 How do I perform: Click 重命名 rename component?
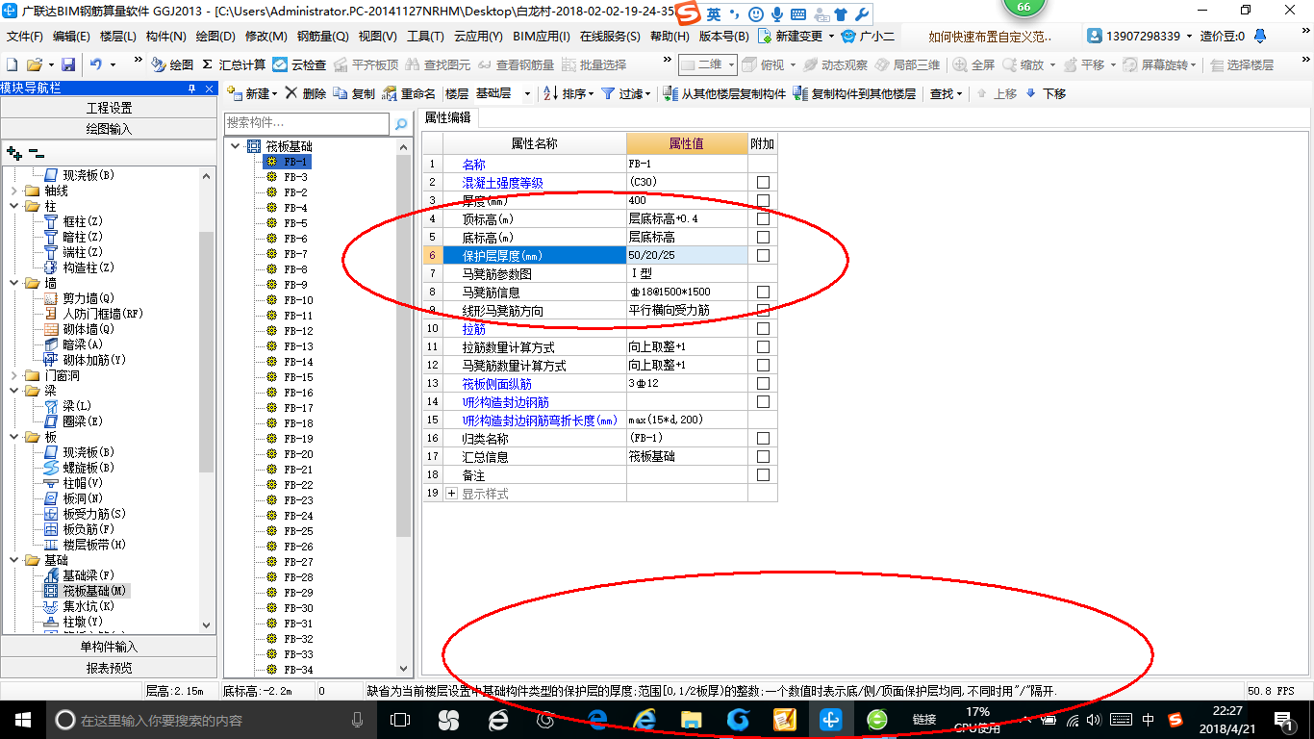[410, 93]
